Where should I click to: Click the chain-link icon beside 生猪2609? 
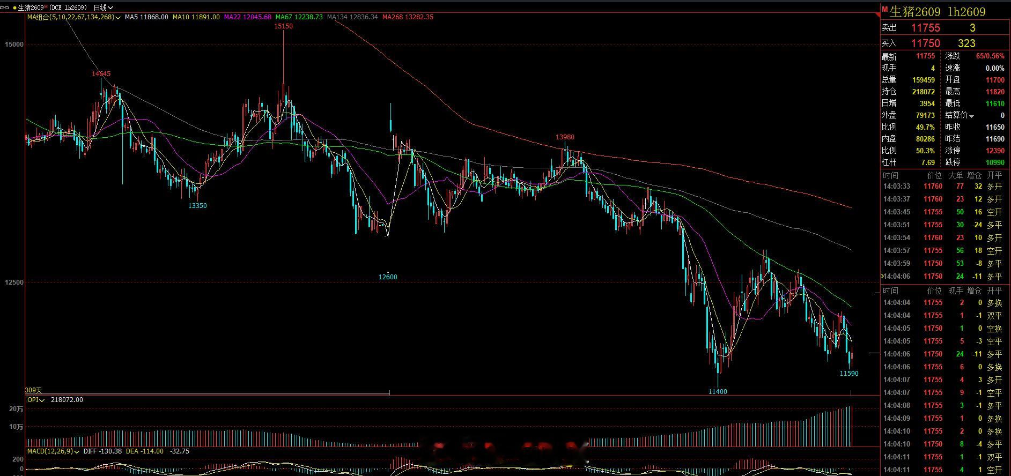coord(5,8)
